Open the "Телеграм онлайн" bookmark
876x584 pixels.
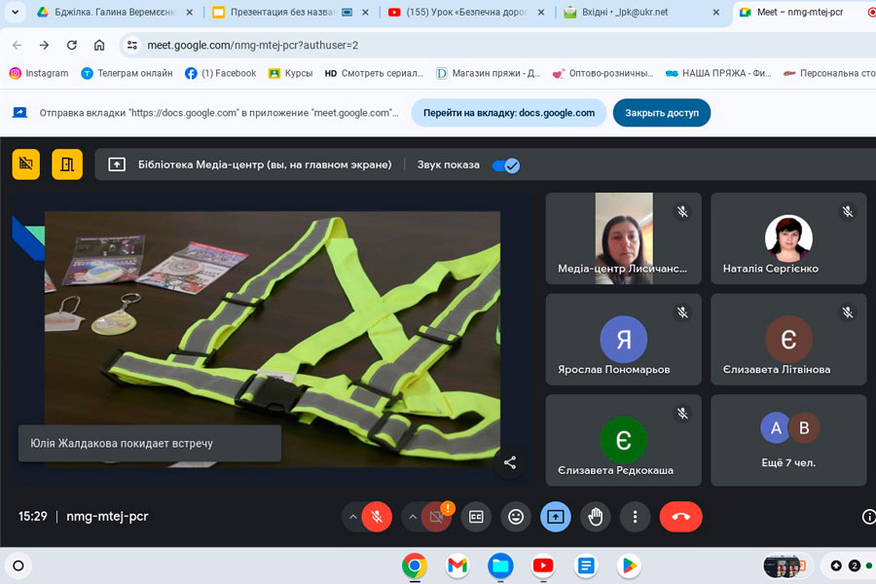127,73
